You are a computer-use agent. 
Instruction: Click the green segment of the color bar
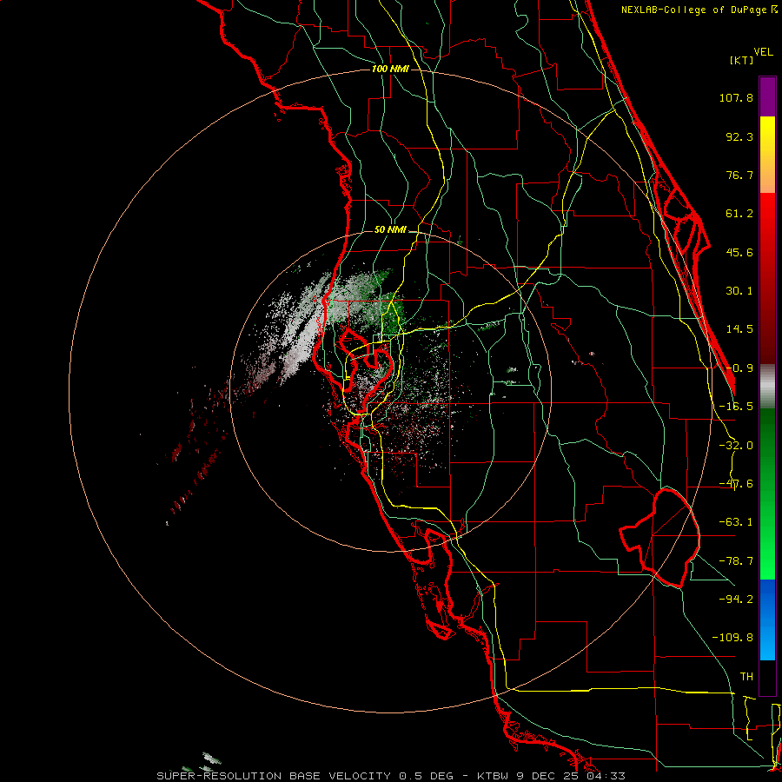[767, 494]
